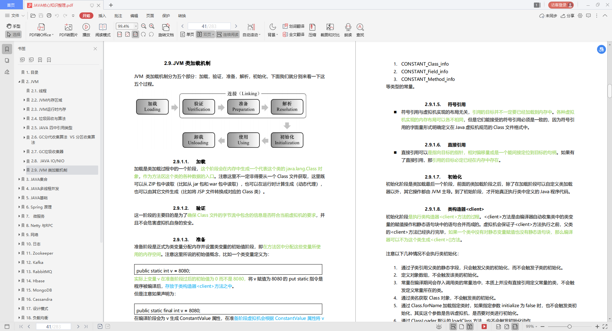Start 朗读 read-aloud feature
The width and height of the screenshot is (612, 331).
click(x=348, y=30)
